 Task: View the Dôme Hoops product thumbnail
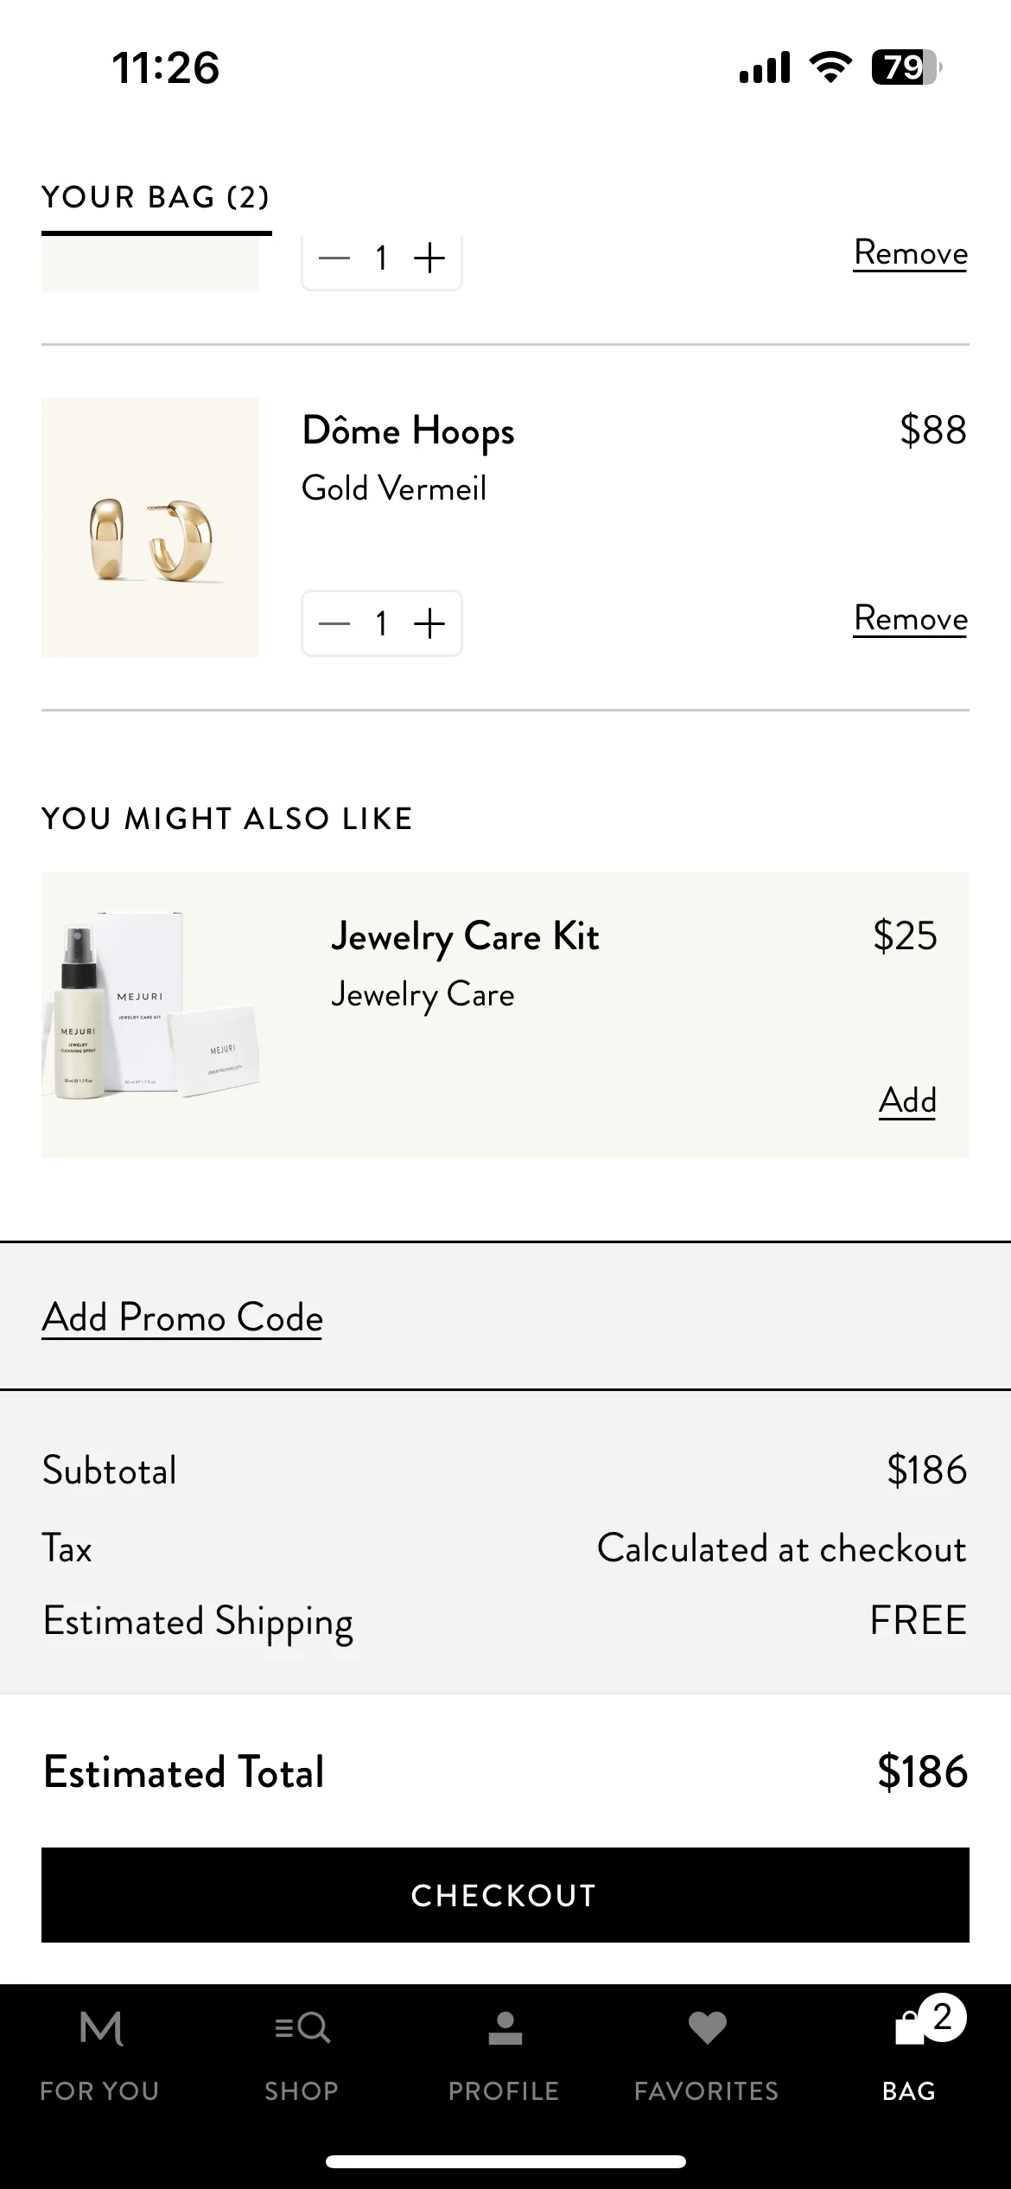pyautogui.click(x=150, y=527)
